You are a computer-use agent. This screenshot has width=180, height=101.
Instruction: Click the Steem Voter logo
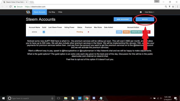pos(28,12)
